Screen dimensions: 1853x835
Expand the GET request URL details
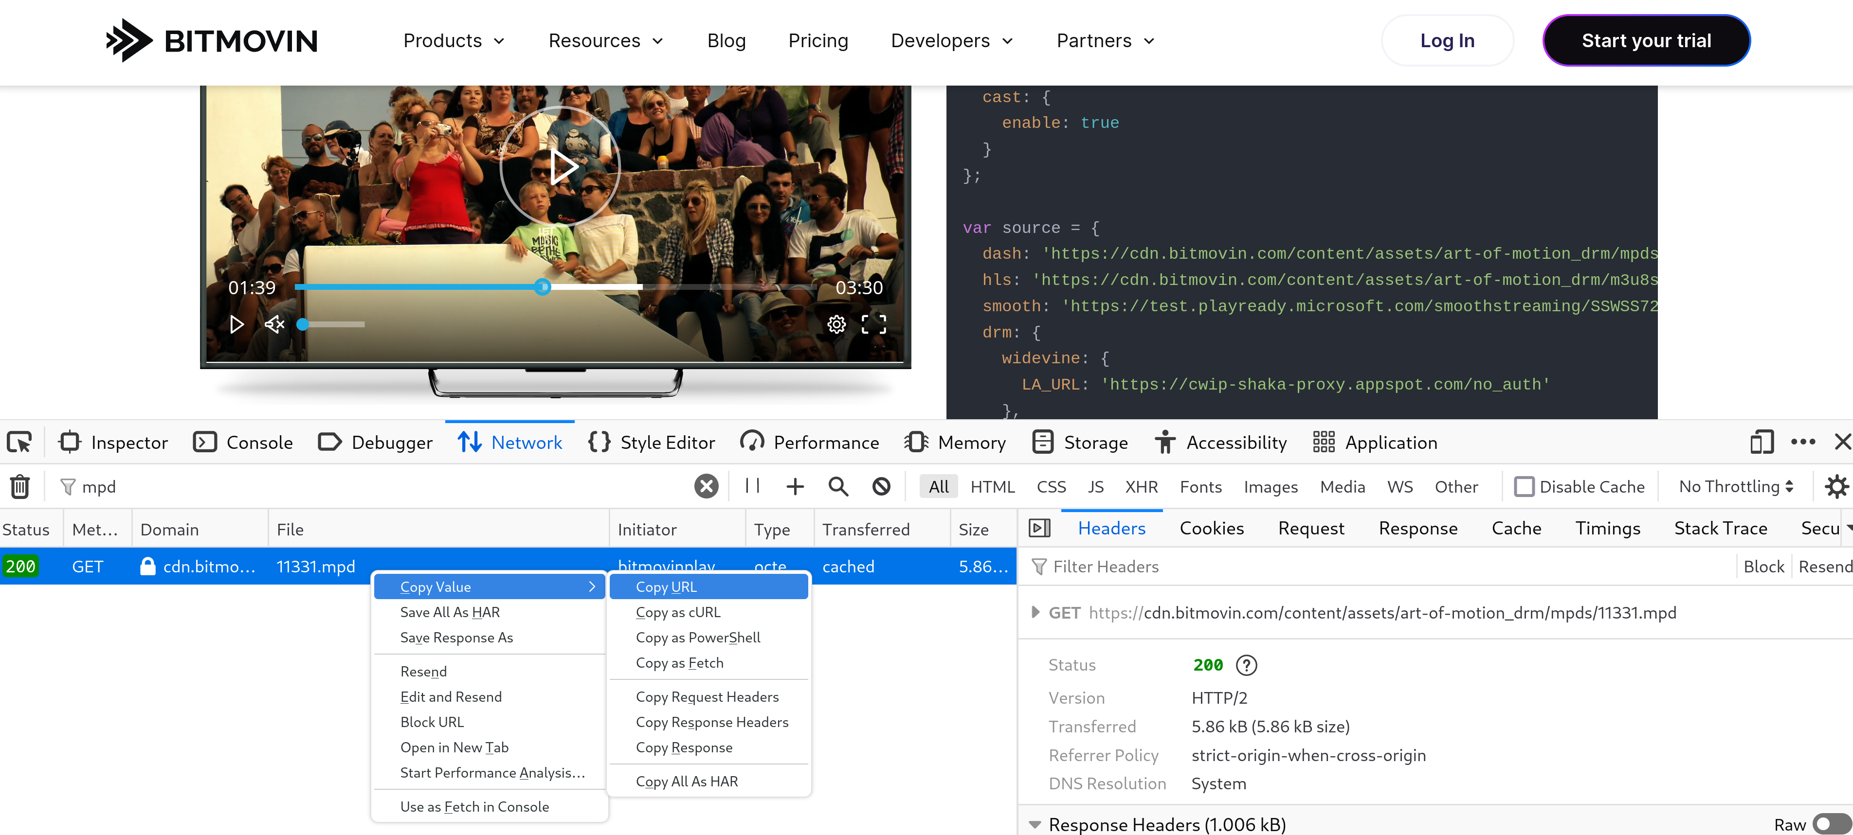pos(1035,612)
